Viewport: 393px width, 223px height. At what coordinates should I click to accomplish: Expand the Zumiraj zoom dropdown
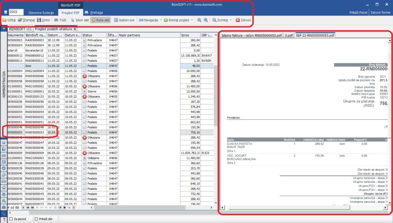tap(223, 20)
